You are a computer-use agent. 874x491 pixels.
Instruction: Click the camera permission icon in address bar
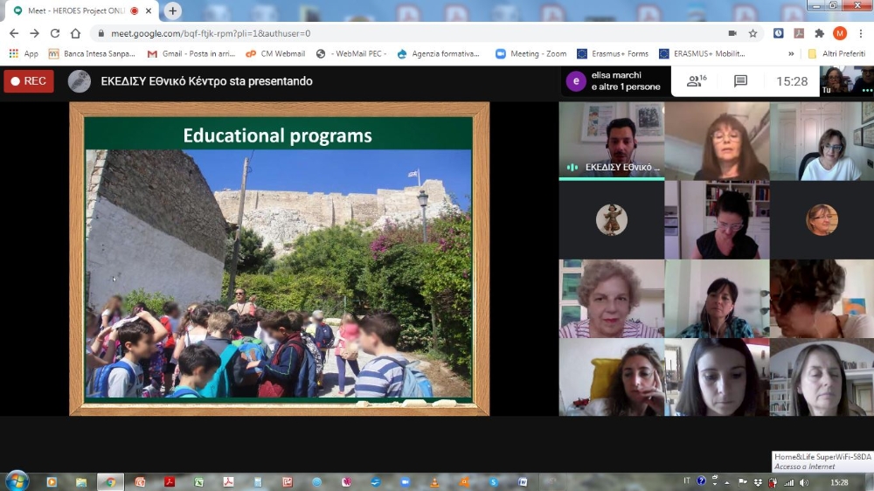732,33
